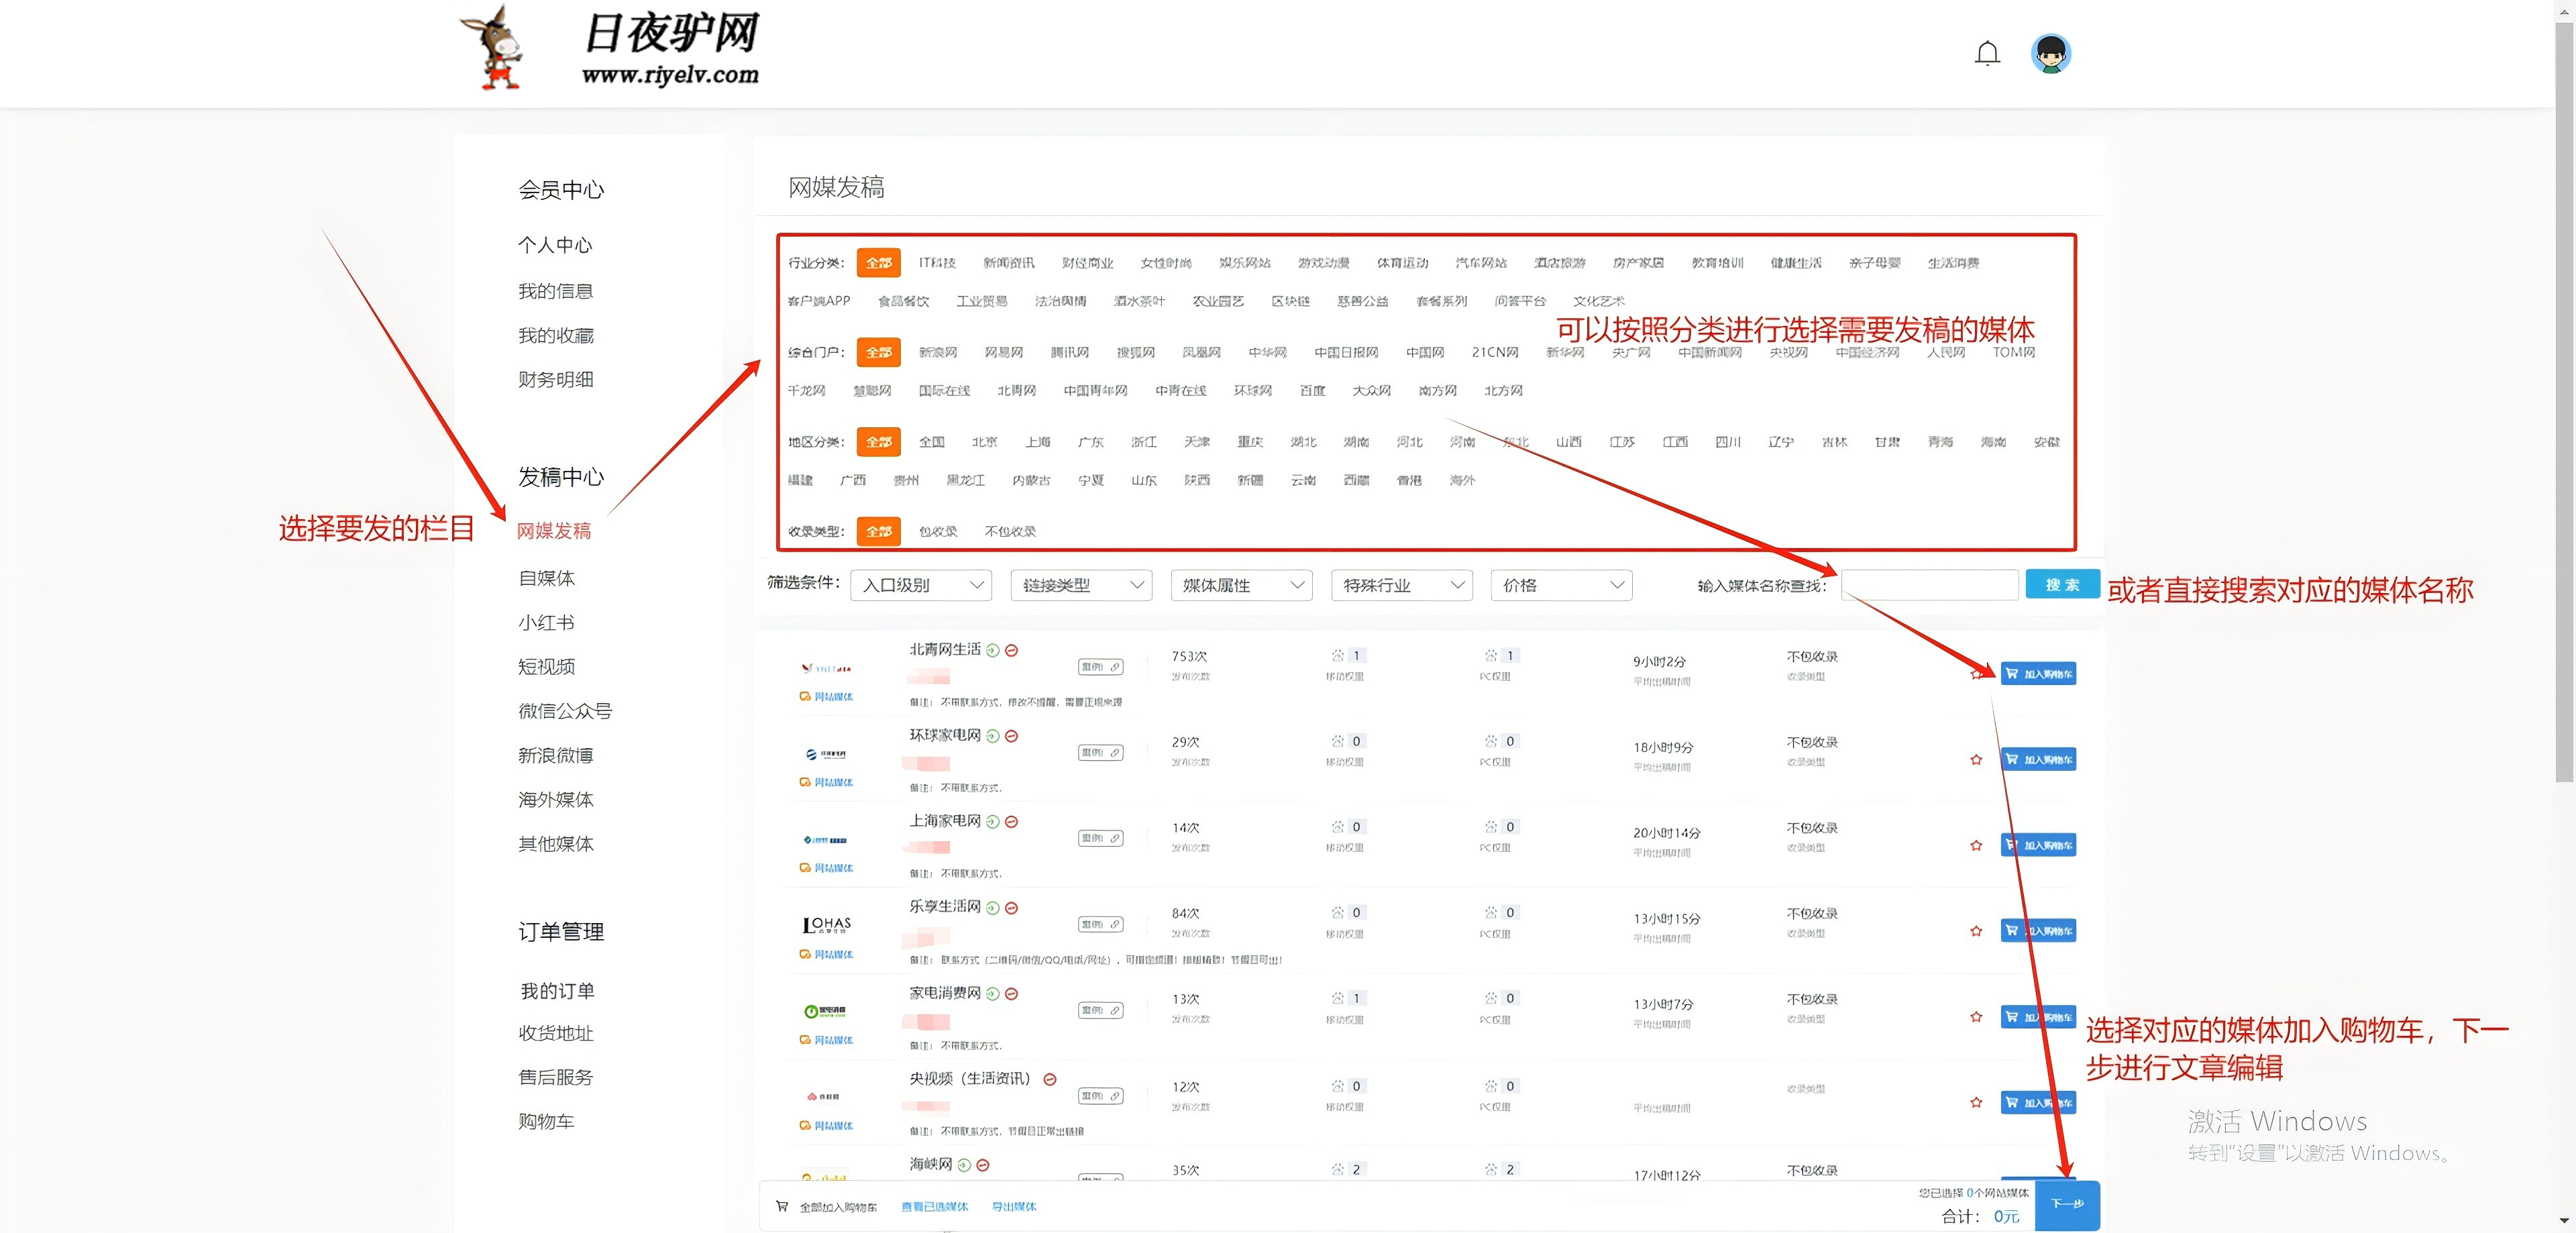
Task: Expand the 入口级别 dropdown
Action: tap(921, 586)
